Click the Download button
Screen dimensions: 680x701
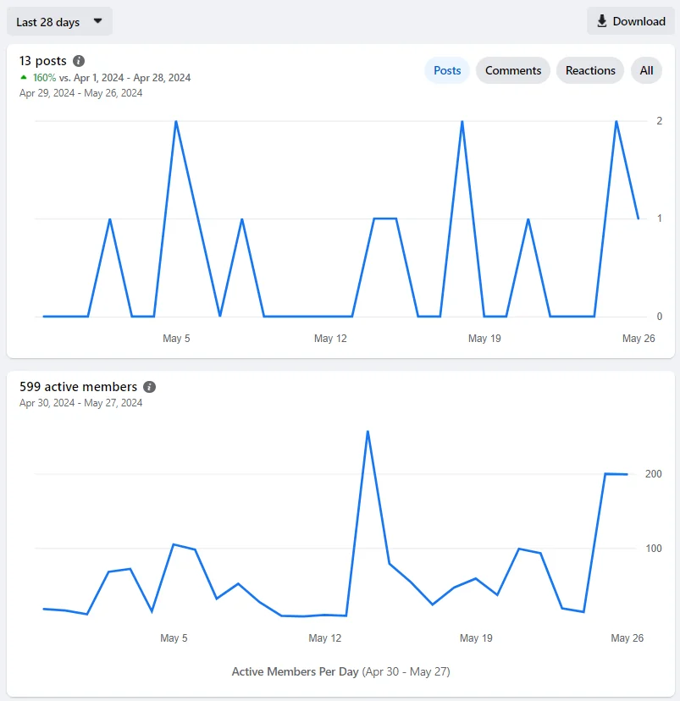click(631, 21)
